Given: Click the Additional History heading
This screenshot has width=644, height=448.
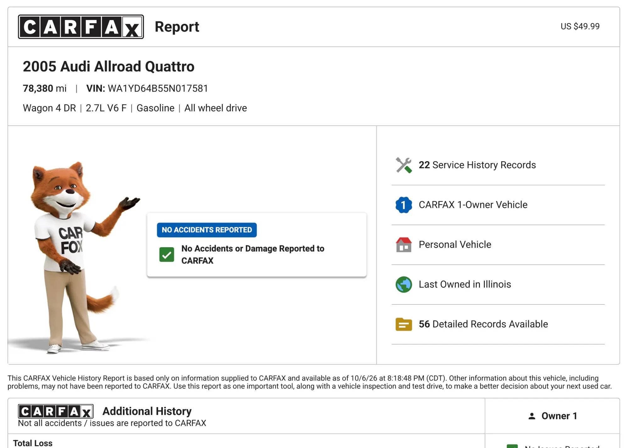Looking at the screenshot, I should (x=147, y=411).
